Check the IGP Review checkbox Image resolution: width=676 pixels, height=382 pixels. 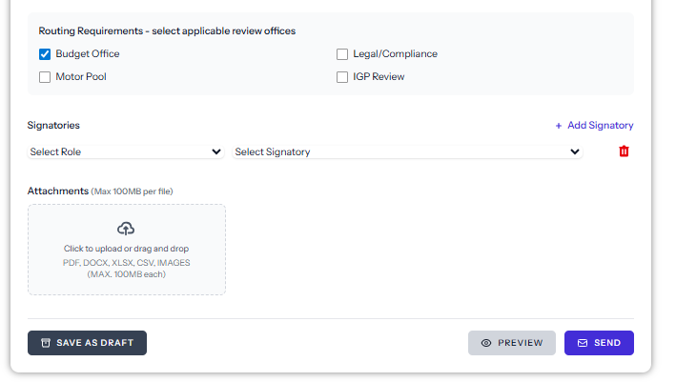pyautogui.click(x=342, y=77)
